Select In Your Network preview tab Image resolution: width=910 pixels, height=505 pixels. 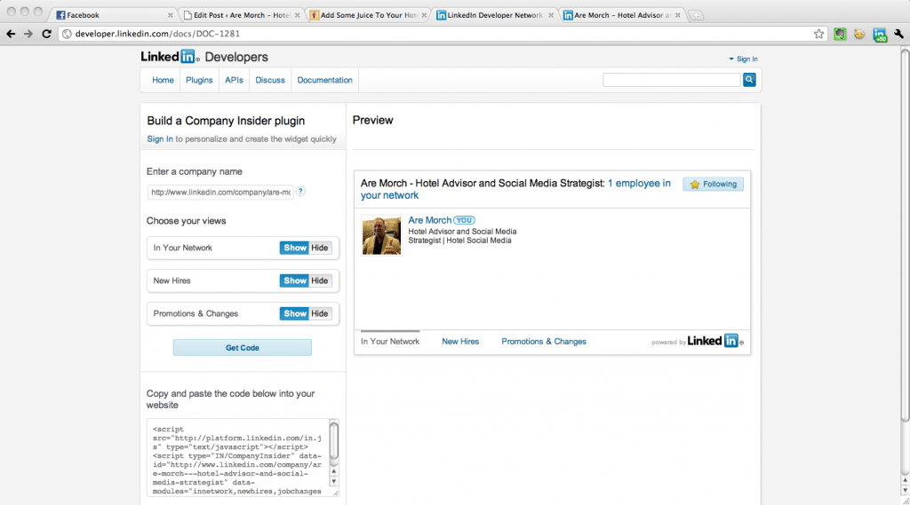pyautogui.click(x=390, y=342)
